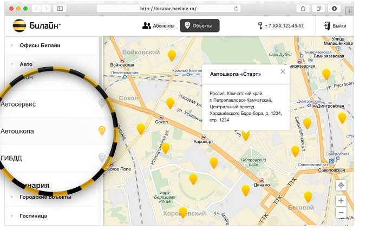This screenshot has width=379, height=243.
Task: Click the yellow pin below ул. Руставели
Action: click(x=326, y=74)
